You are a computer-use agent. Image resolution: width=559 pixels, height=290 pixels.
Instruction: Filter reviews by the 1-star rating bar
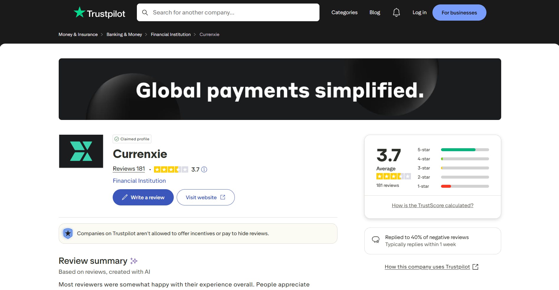pyautogui.click(x=465, y=186)
